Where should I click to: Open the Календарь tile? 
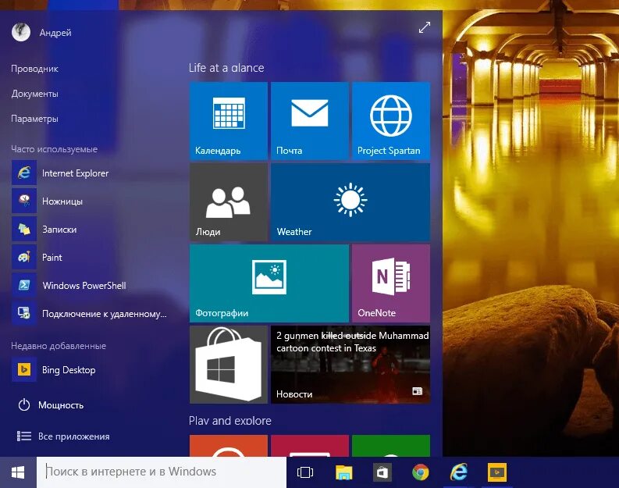[x=229, y=121]
